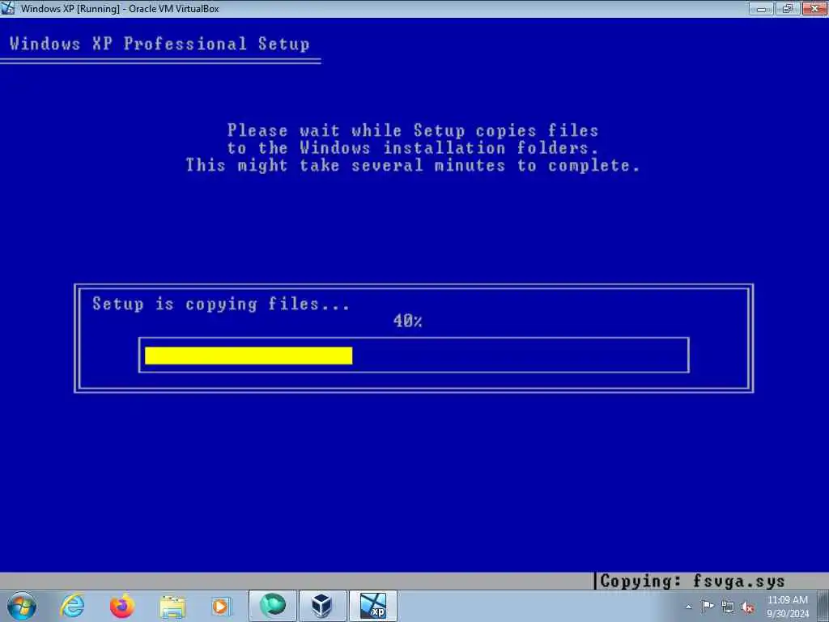The width and height of the screenshot is (829, 622).
Task: Click "Copying: fsvga.sys" status text
Action: tap(692, 582)
